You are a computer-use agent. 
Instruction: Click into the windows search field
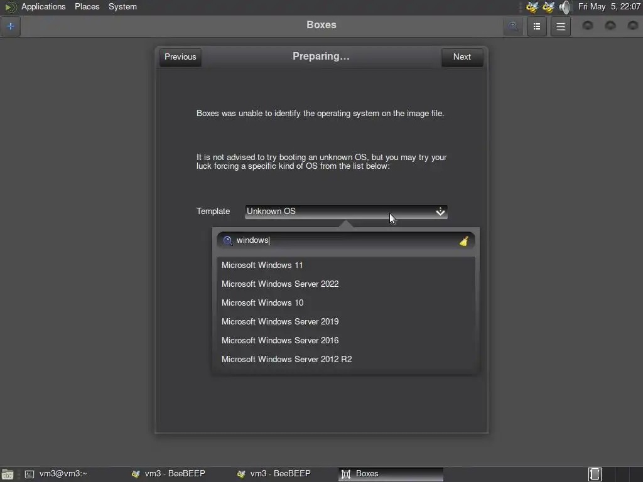tap(346, 240)
